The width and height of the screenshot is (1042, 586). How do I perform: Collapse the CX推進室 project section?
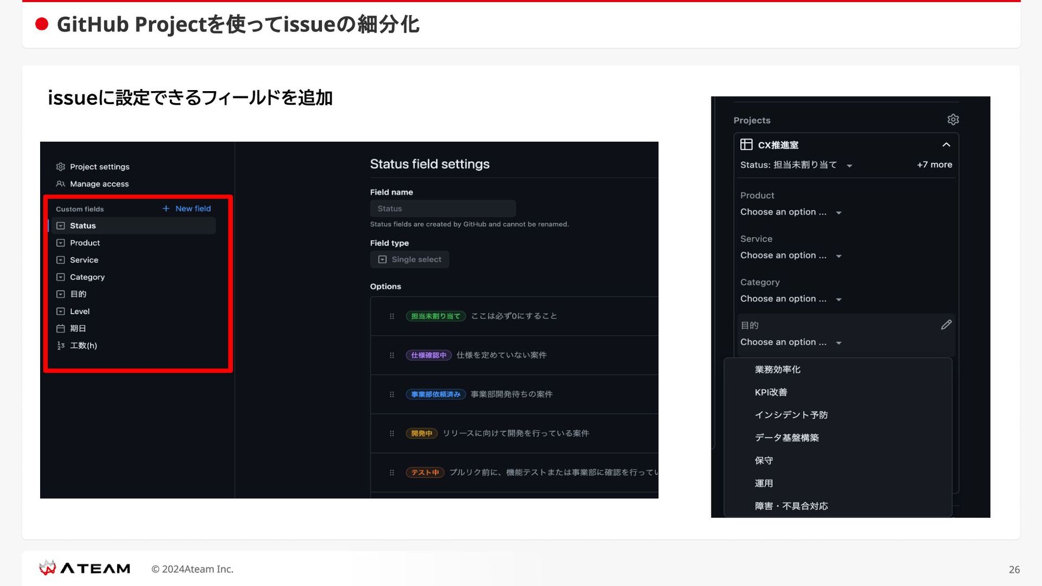pos(946,144)
